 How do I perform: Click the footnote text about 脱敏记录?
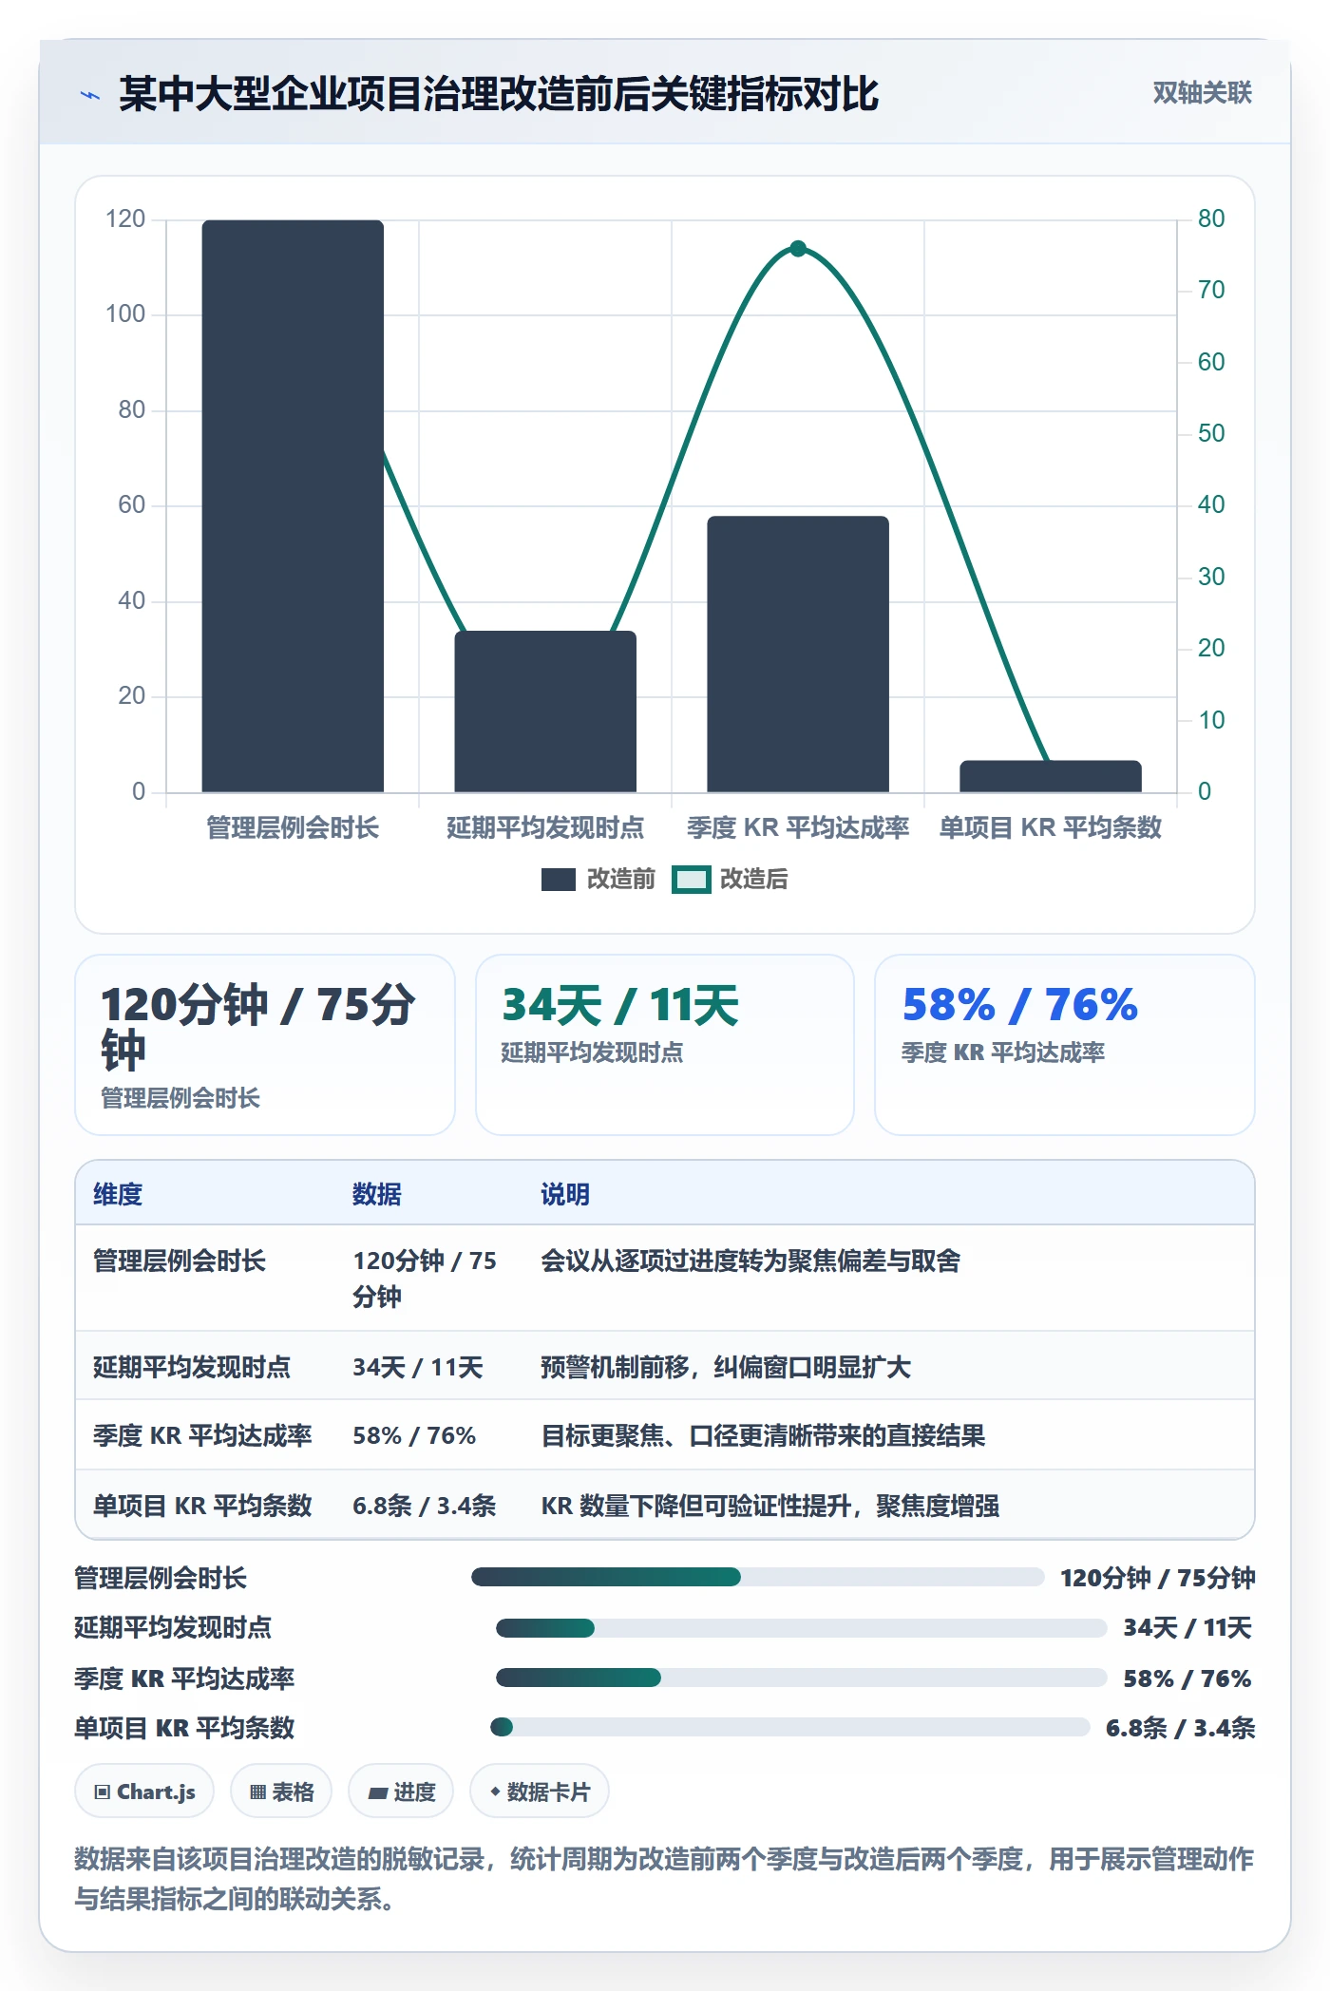(664, 1878)
